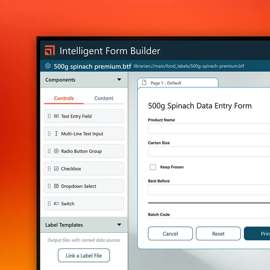Click the Dropdown Select component icon
The height and width of the screenshot is (270, 270).
(x=56, y=186)
